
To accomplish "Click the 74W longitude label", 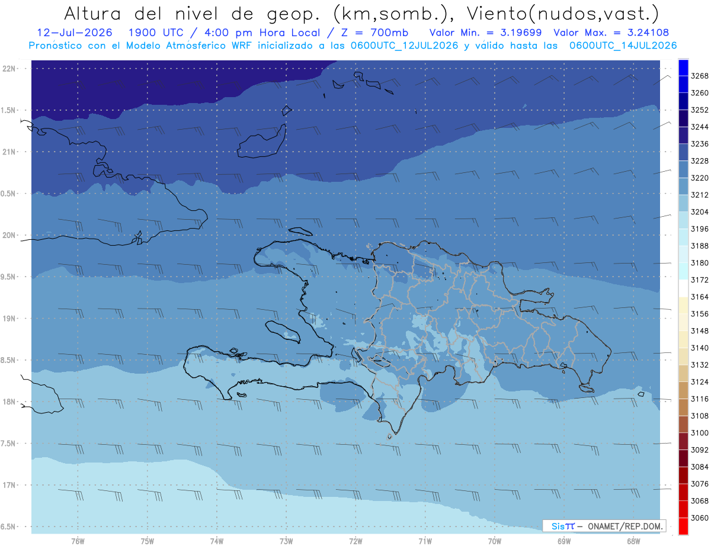I will click(216, 541).
